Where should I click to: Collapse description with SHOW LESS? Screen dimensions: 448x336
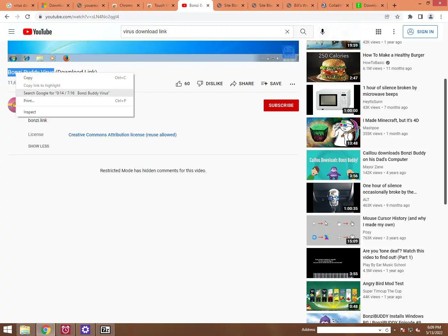(x=38, y=146)
